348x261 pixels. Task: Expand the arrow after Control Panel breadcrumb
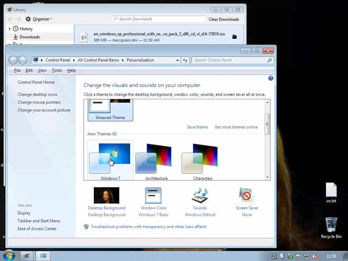(74, 60)
